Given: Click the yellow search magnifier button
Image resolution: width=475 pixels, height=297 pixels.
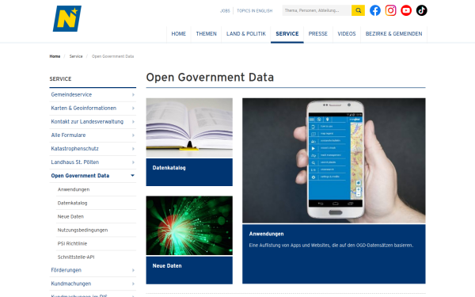Looking at the screenshot, I should pyautogui.click(x=358, y=10).
